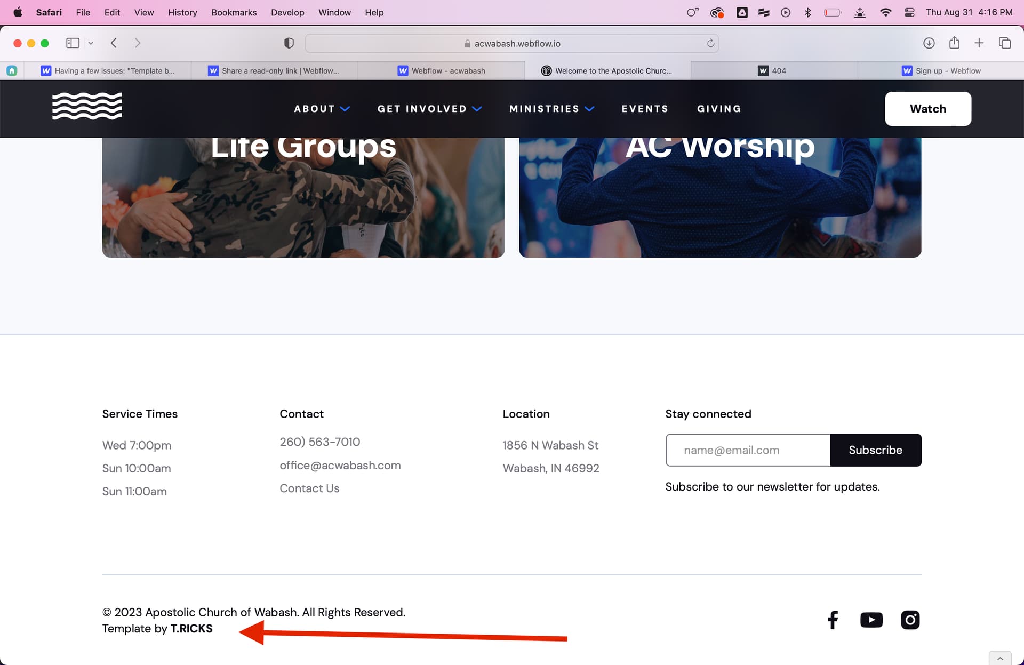Click scroll-to-top arrow at bottom right

click(x=1000, y=659)
